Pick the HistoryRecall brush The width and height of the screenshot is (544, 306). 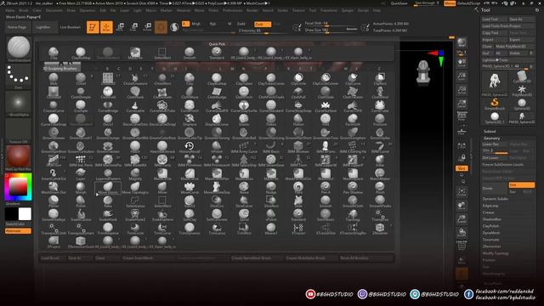[189, 147]
